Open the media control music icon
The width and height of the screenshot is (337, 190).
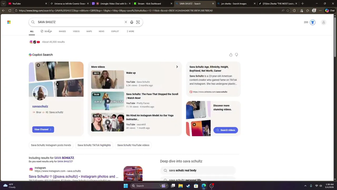[x=301, y=11]
